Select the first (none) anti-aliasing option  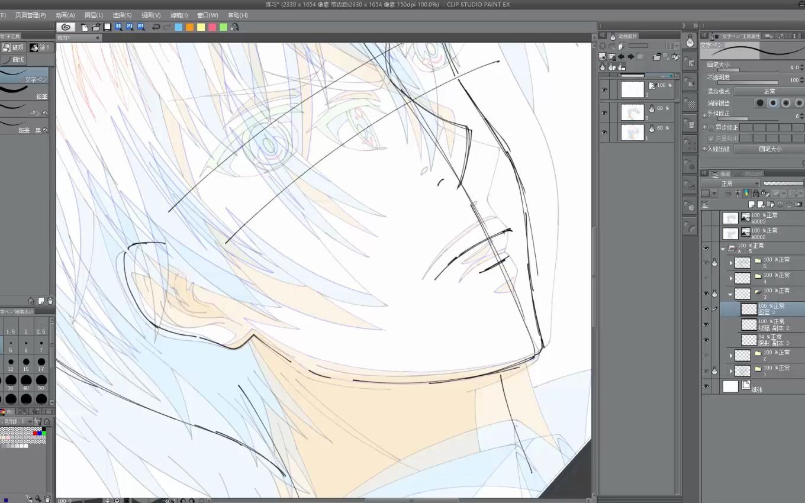click(760, 103)
